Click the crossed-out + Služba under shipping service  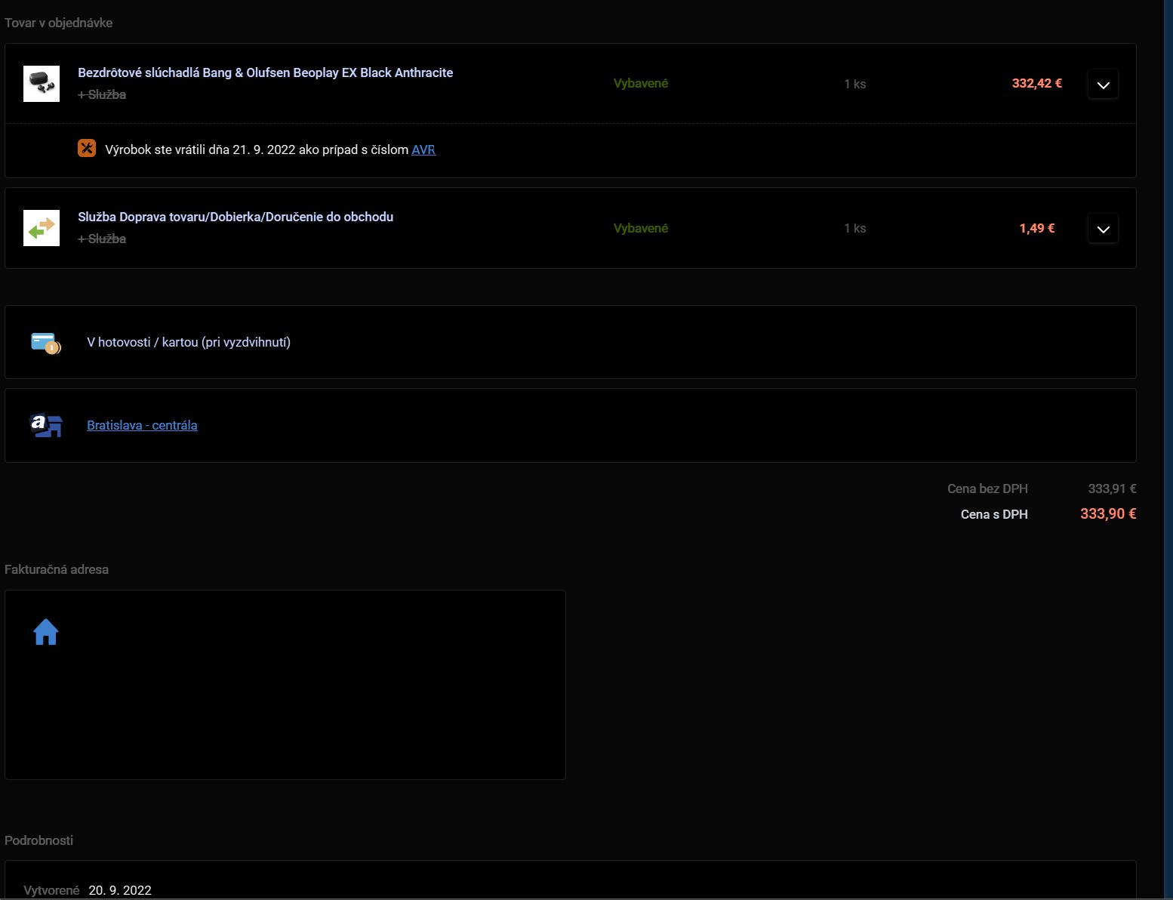102,239
